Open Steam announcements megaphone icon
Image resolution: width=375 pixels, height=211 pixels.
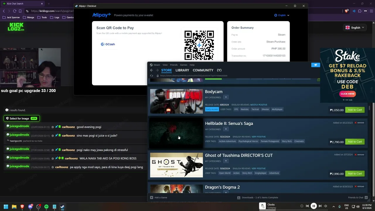(316, 65)
